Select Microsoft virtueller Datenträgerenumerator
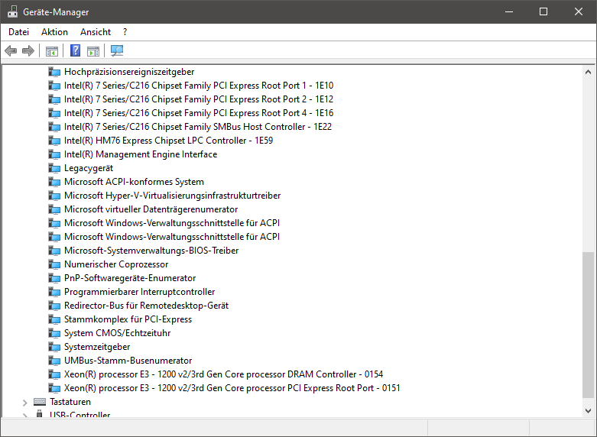This screenshot has width=597, height=437. pos(151,209)
